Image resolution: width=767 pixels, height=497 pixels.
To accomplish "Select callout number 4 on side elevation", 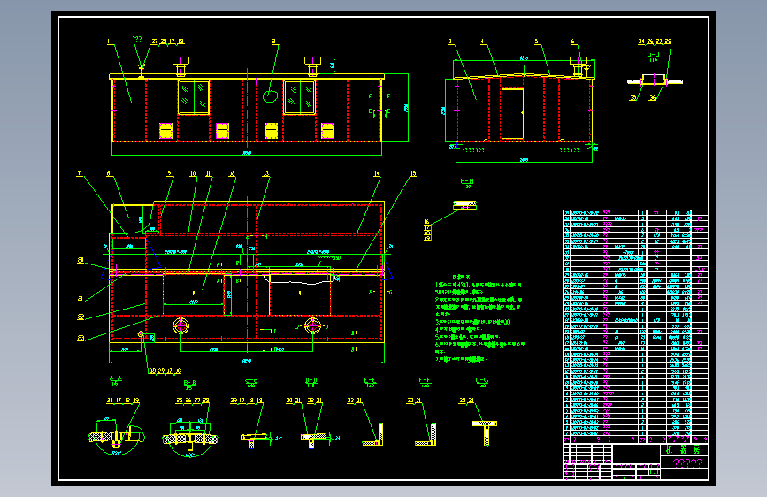I will pyautogui.click(x=483, y=42).
